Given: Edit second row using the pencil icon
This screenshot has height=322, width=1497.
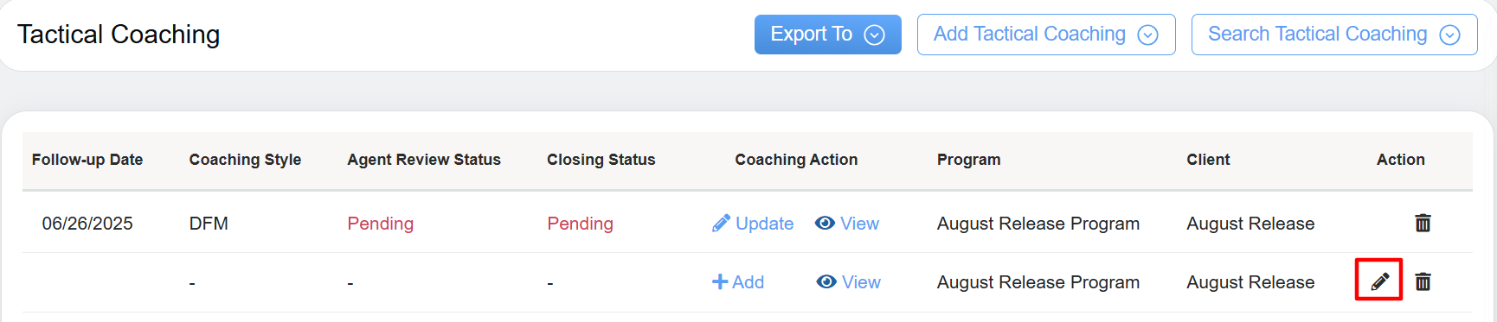Looking at the screenshot, I should (1379, 281).
